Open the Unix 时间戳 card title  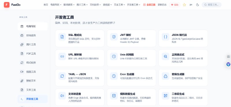127,55
